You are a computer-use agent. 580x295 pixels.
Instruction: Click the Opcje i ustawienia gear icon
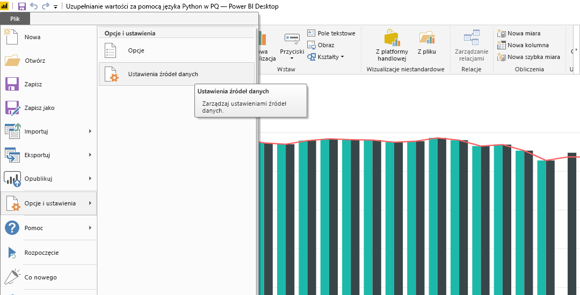[x=13, y=203]
